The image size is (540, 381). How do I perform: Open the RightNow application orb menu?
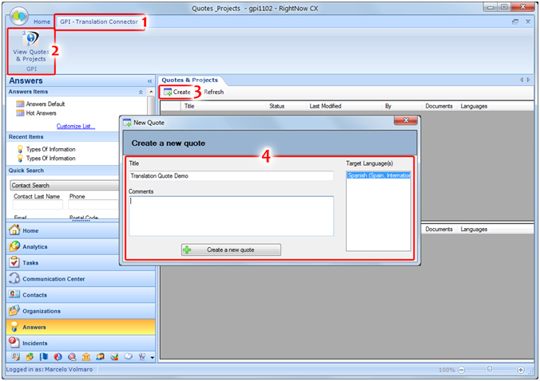pyautogui.click(x=16, y=15)
